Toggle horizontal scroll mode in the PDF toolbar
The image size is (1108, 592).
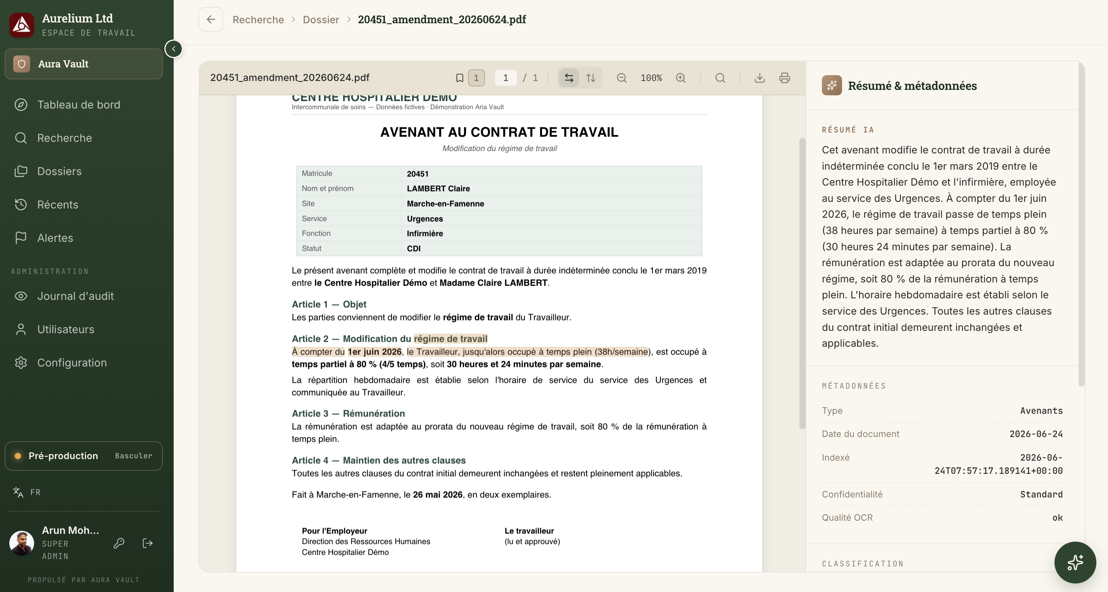(x=569, y=78)
